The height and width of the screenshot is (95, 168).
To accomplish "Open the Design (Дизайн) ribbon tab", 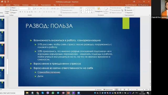I will (x=8, y=5).
